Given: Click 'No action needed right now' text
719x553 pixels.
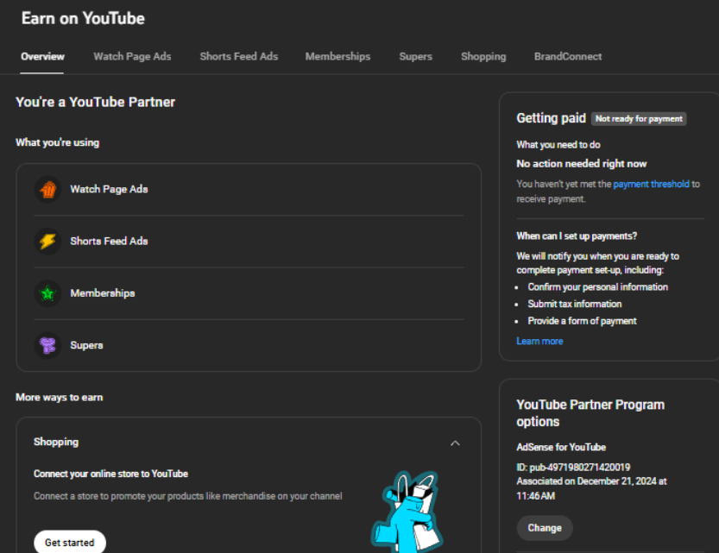Looking at the screenshot, I should tap(582, 164).
